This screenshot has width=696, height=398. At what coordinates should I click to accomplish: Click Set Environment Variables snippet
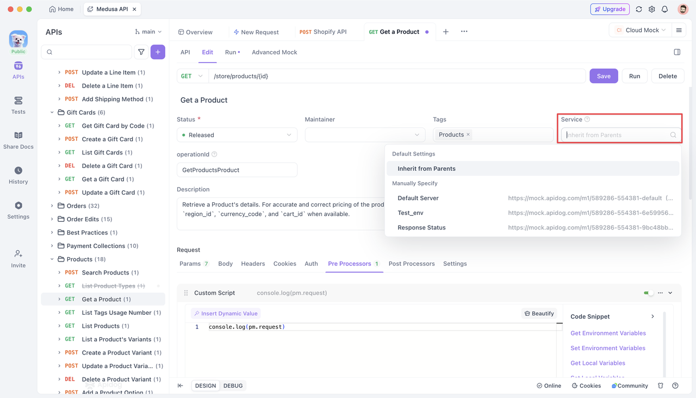point(608,348)
